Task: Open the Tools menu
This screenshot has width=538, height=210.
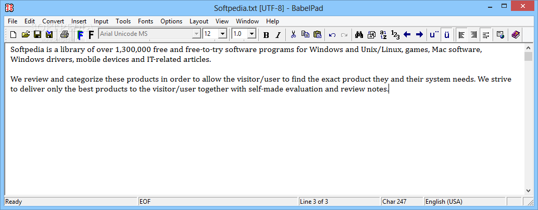Action: (123, 21)
